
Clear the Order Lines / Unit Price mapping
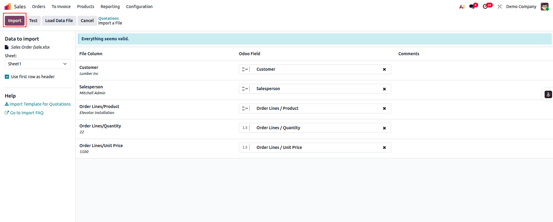[384, 147]
